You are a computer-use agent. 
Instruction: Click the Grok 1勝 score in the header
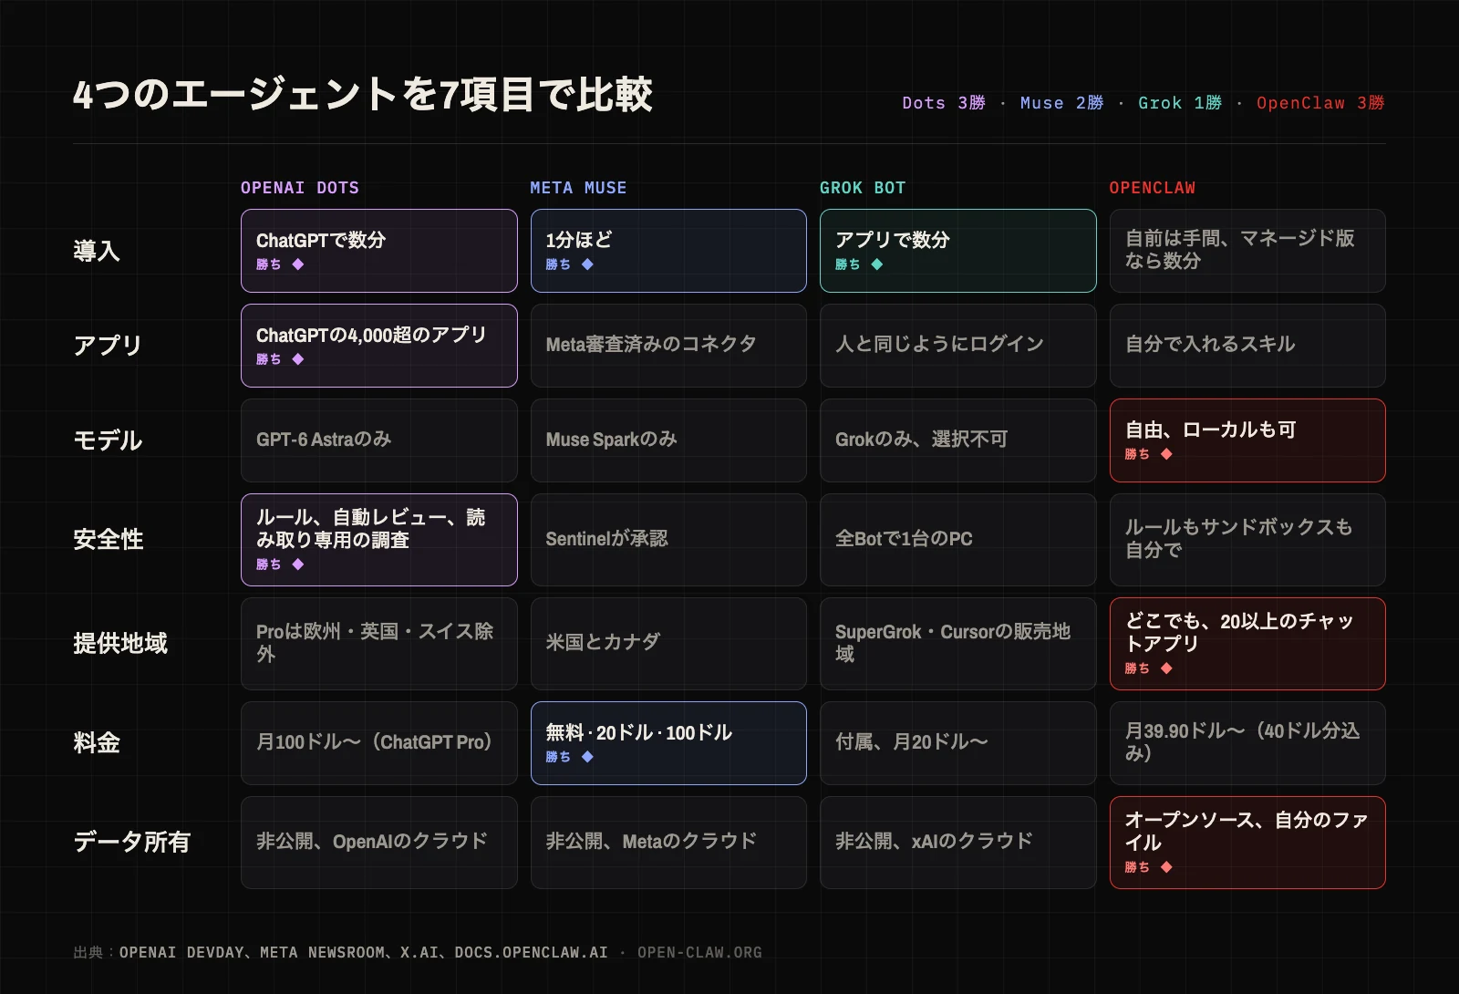[x=1180, y=103]
